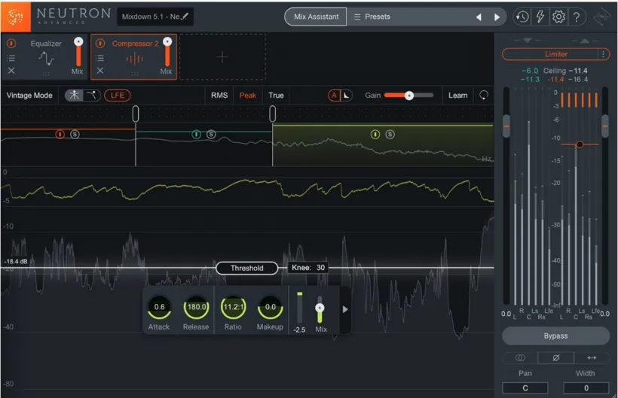Expand compressor controls panel arrow
The image size is (618, 398).
(345, 309)
